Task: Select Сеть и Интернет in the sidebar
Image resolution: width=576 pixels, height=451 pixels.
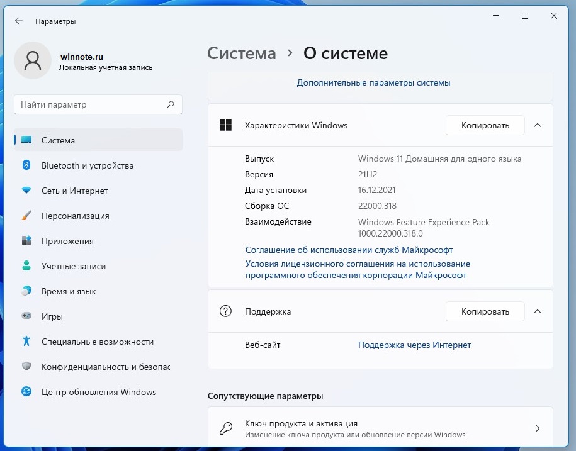Action: pos(76,191)
